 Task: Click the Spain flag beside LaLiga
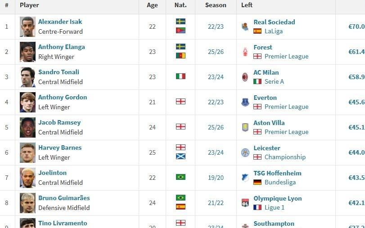tap(257, 31)
